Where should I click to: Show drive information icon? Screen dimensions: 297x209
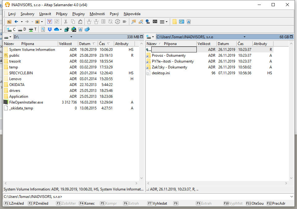(148, 22)
